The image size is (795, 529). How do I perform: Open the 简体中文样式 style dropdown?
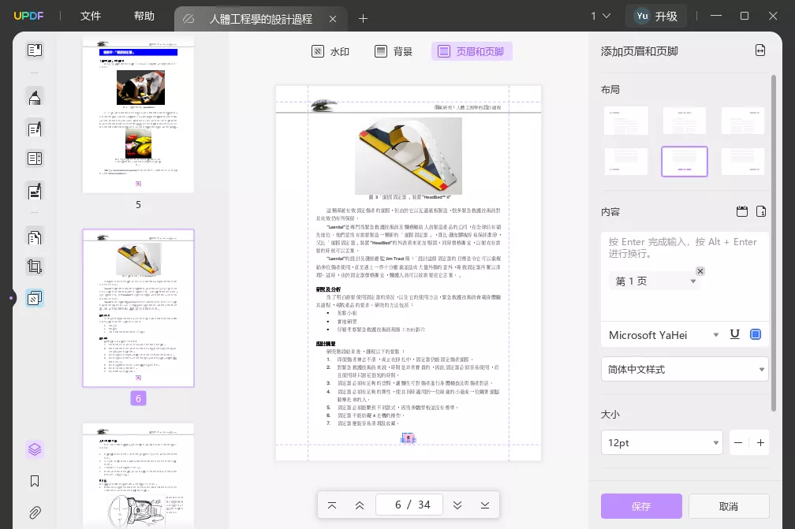tap(685, 370)
